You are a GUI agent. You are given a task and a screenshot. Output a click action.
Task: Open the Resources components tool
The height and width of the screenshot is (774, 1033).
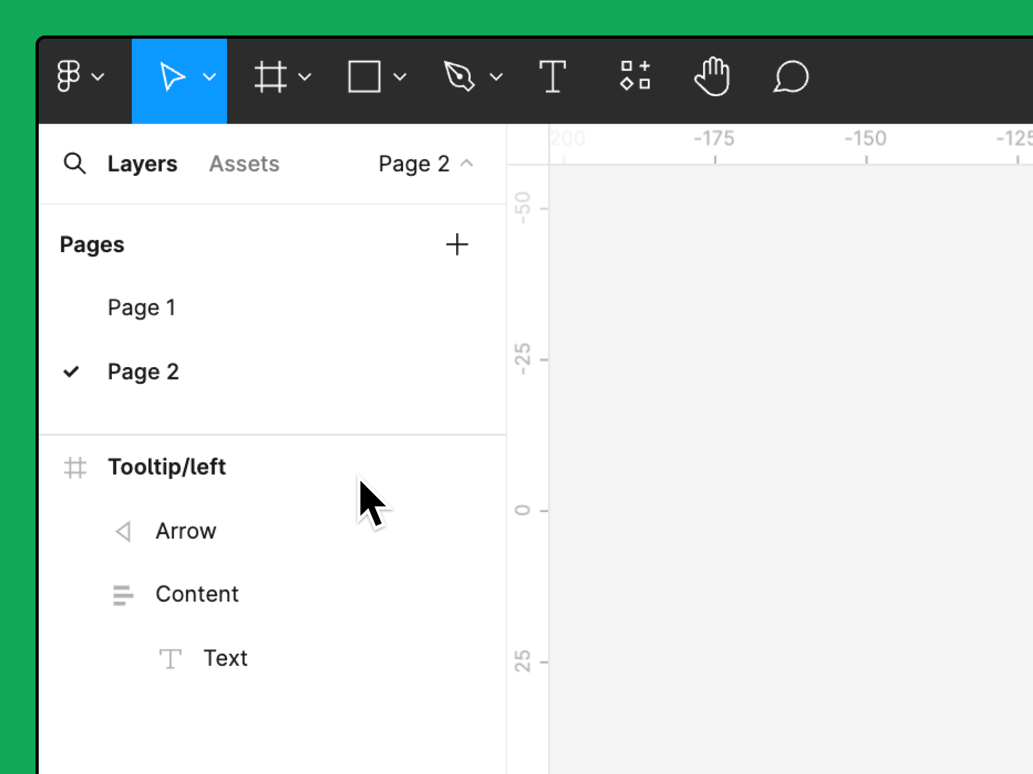[635, 76]
